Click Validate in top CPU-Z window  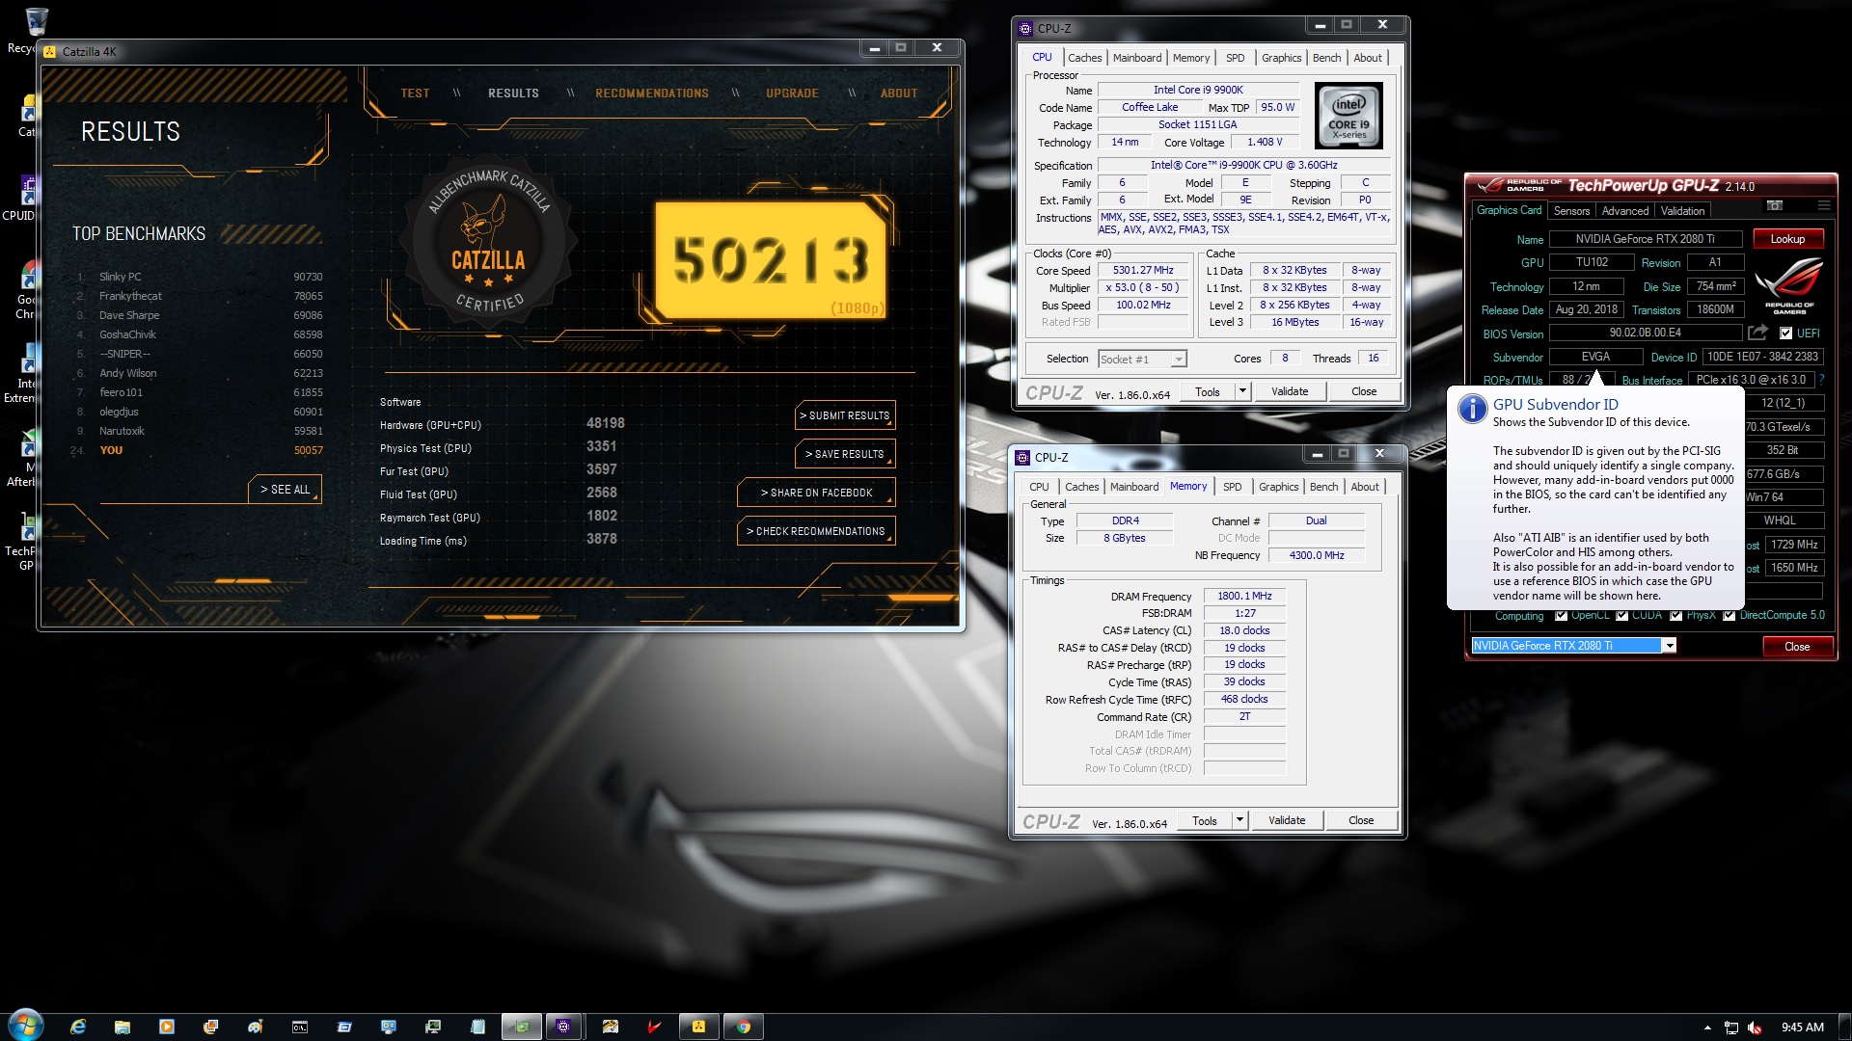[1290, 391]
